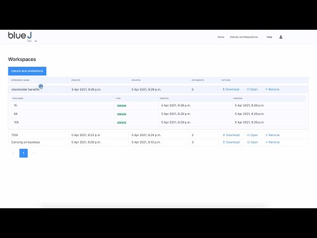Viewport: 317px width, 238px height.
Task: Click the document count 2 in TOSI row
Action: click(x=193, y=135)
